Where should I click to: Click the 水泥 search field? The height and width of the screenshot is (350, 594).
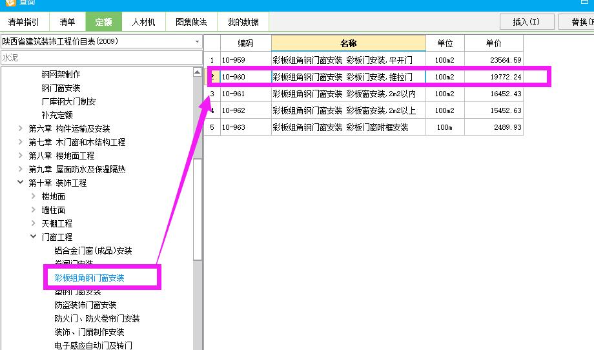tap(101, 57)
